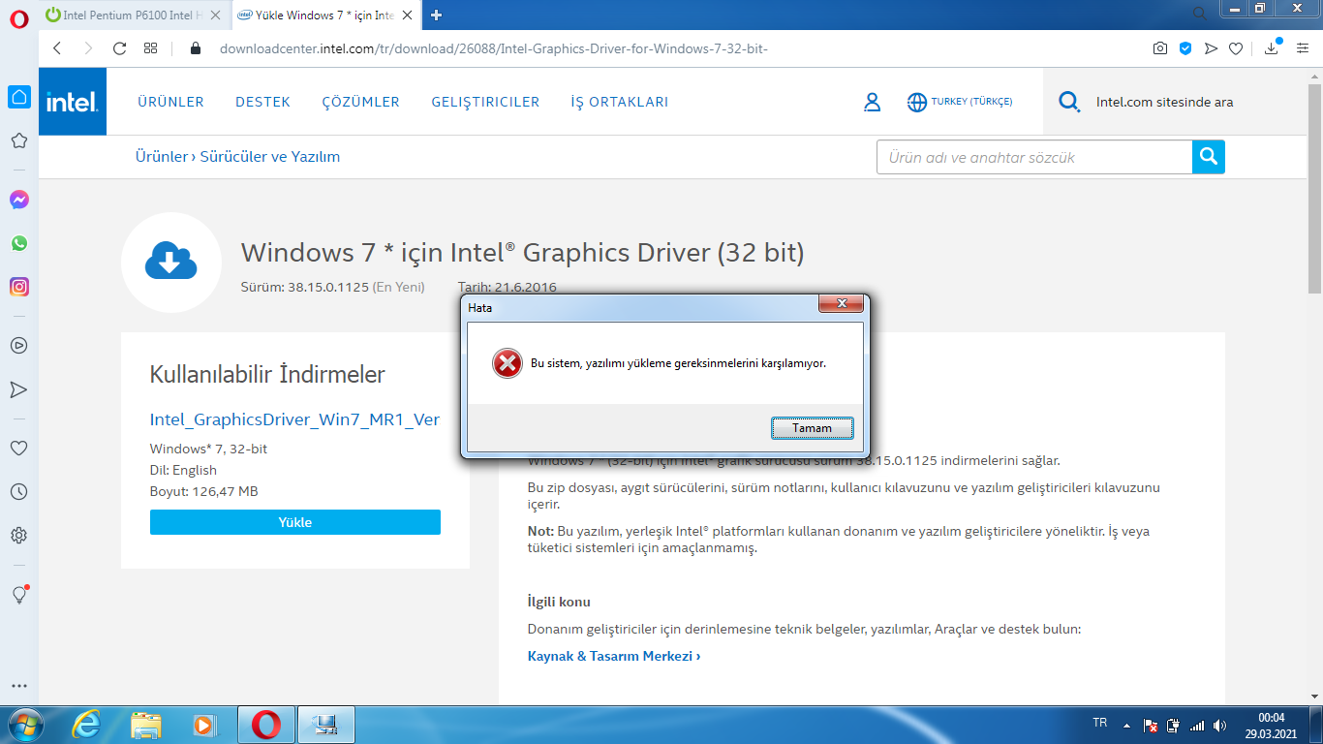This screenshot has height=744, width=1323.
Task: Click the address bar URL
Action: coord(494,48)
